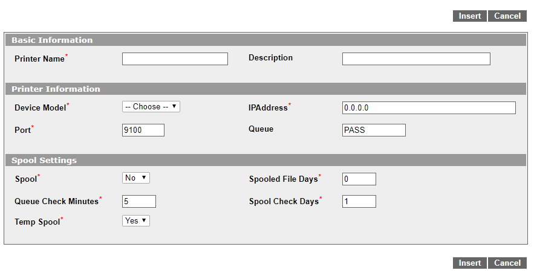
Task: Click the Printer Name label
Action: point(39,59)
